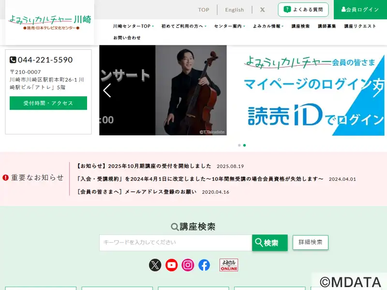Click the red alert icon by 重要なお知らせ
This screenshot has height=290, width=387.
point(5,177)
